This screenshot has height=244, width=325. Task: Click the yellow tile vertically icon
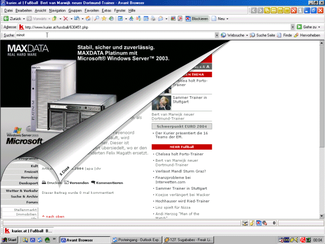pyautogui.click(x=280, y=10)
